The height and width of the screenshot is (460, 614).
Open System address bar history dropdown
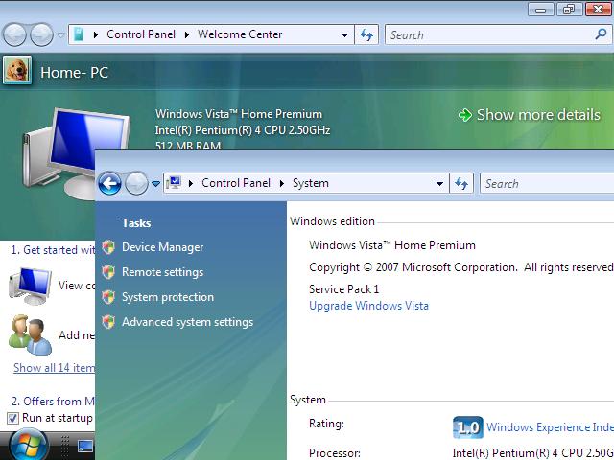[439, 183]
